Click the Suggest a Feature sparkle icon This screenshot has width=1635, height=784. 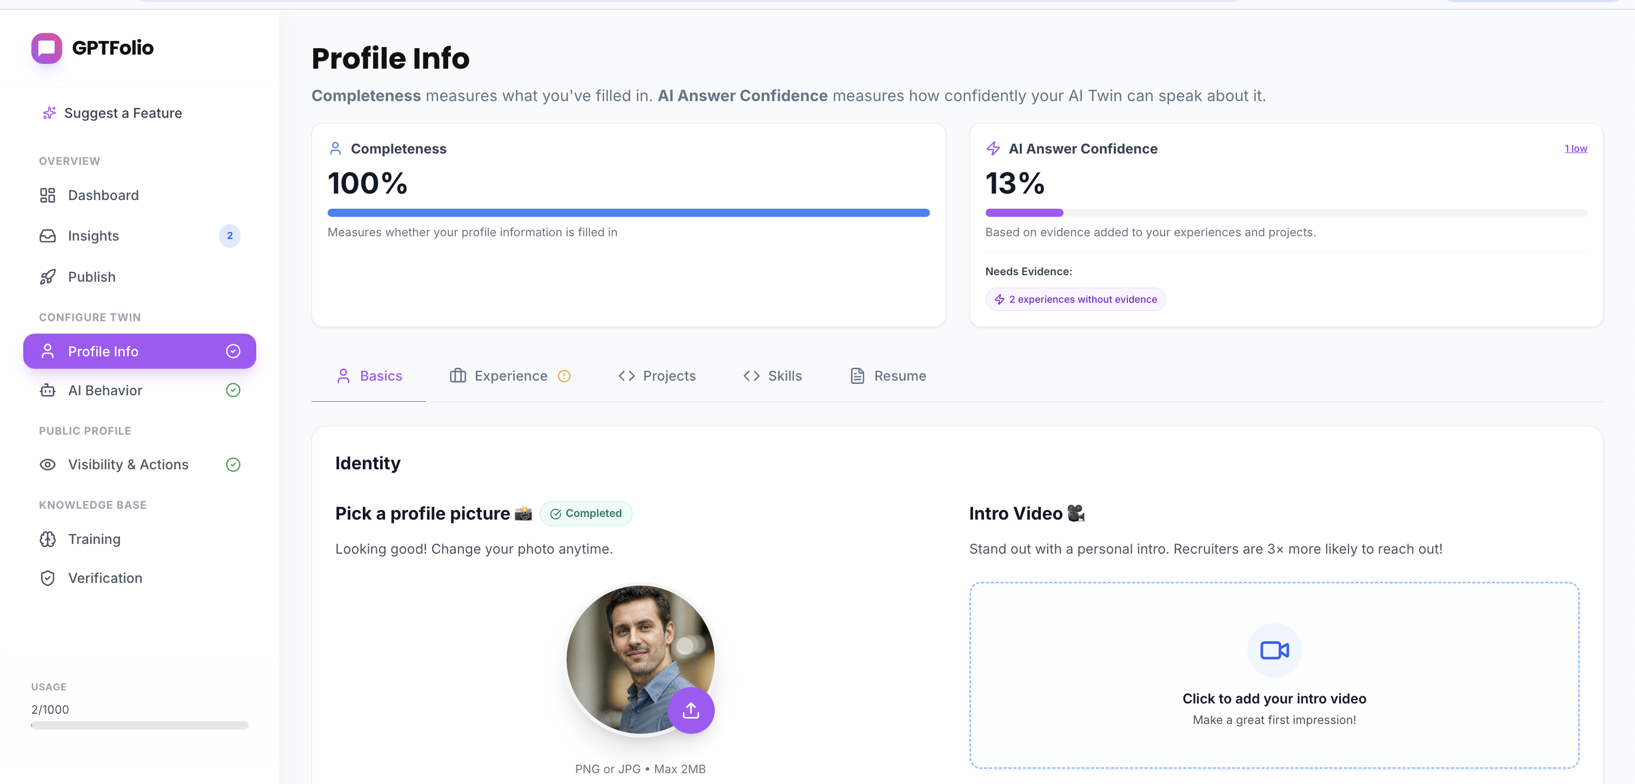[49, 113]
